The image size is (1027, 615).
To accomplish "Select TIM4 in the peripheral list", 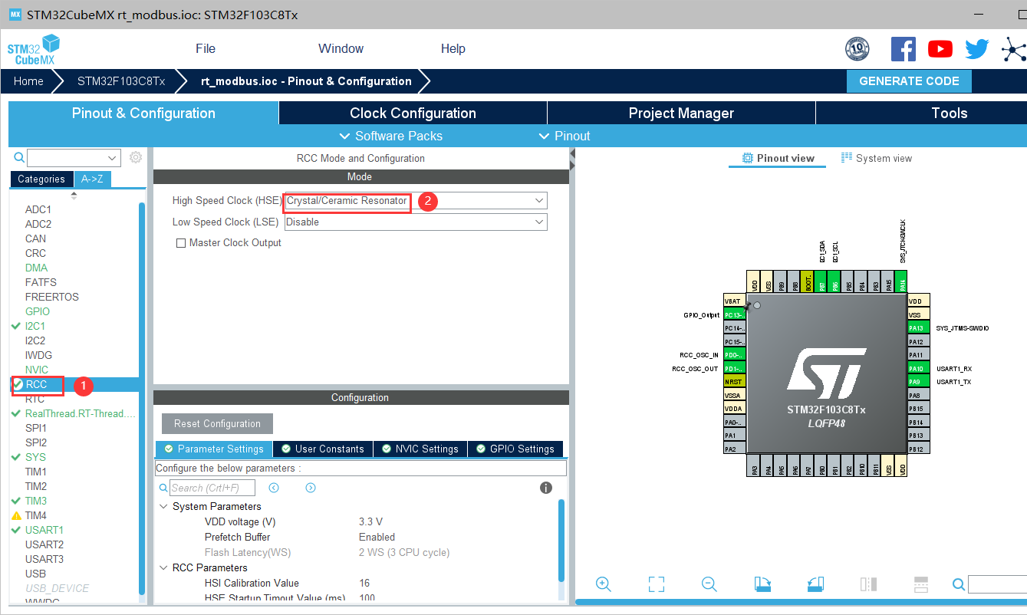I will pos(36,515).
